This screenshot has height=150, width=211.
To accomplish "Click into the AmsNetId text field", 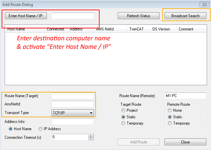I will pos(73,104).
